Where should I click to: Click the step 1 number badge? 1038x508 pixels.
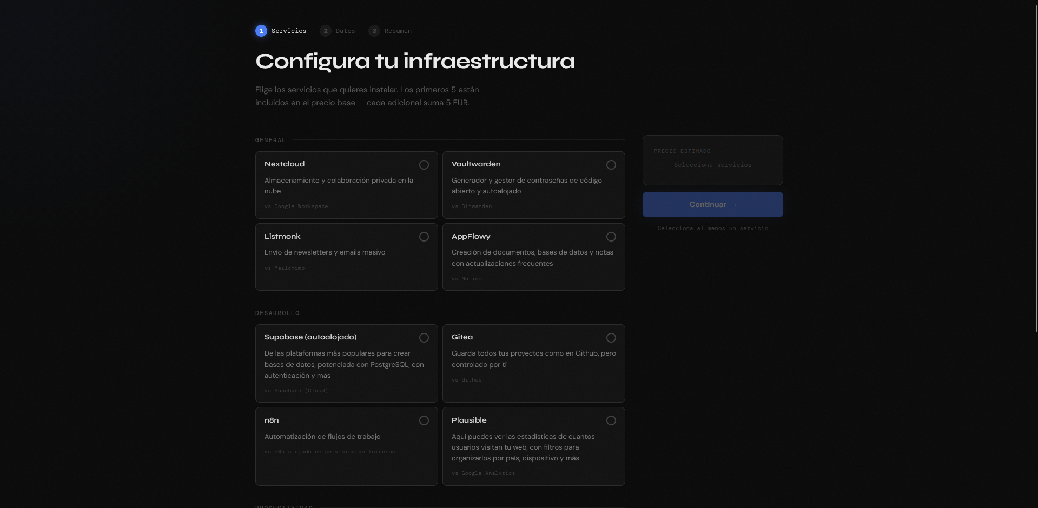click(261, 31)
